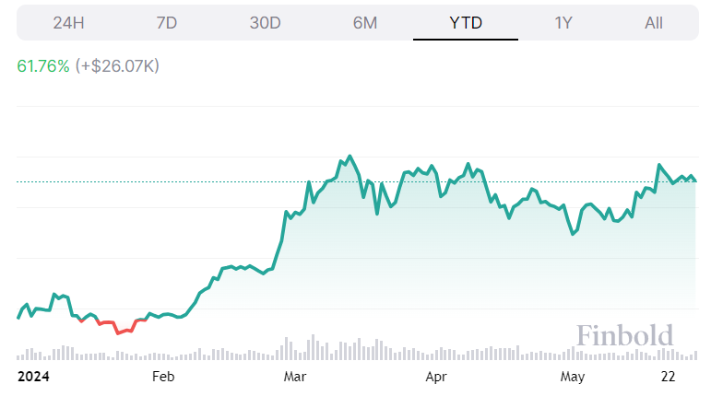Select the 7D range tab

[x=167, y=23]
